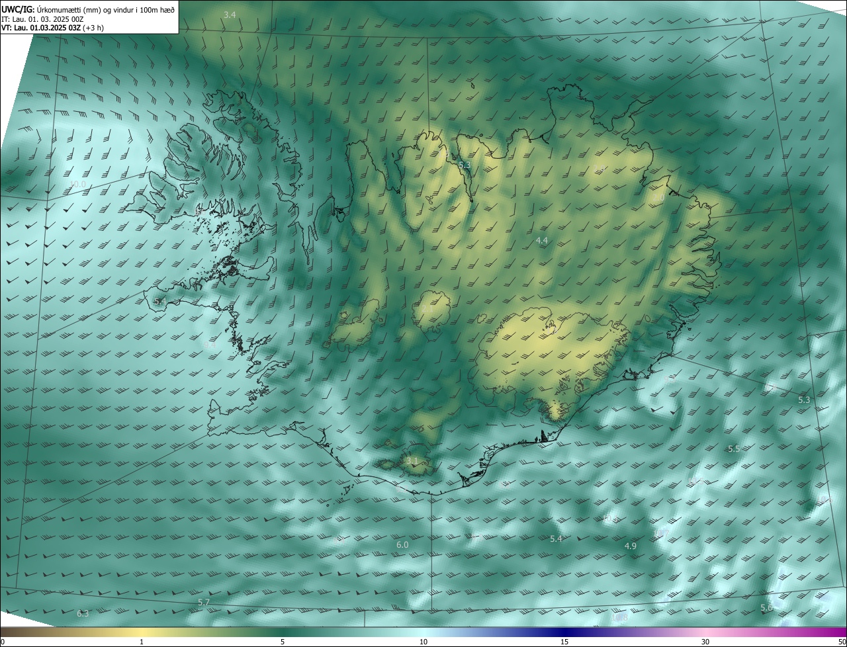Click the 50 label on the color scale
This screenshot has height=647, width=847.
(x=842, y=642)
